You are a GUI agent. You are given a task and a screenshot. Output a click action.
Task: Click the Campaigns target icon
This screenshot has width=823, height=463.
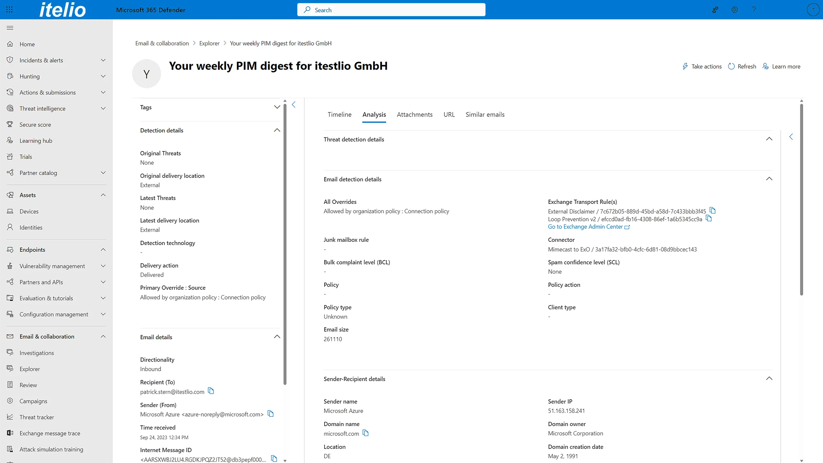click(x=10, y=401)
